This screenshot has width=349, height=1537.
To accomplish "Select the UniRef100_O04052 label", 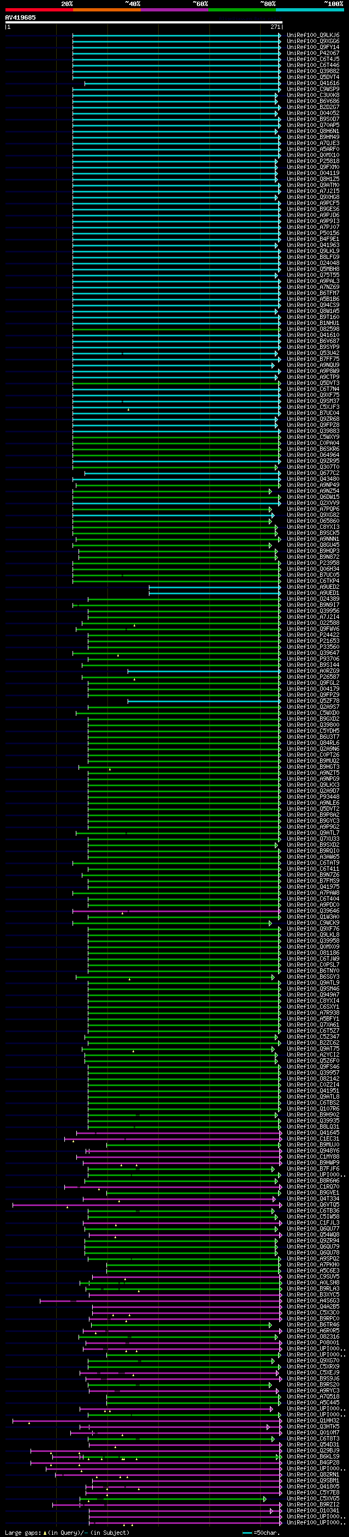I will point(313,113).
